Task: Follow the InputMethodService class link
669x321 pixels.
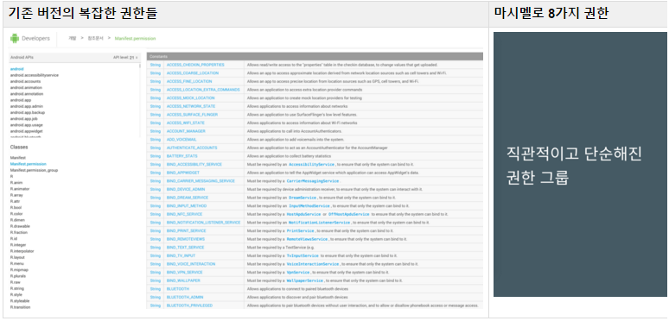Action: pos(309,206)
